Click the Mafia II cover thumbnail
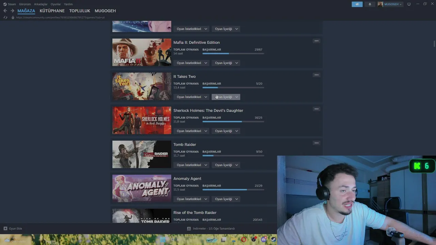 (x=142, y=52)
